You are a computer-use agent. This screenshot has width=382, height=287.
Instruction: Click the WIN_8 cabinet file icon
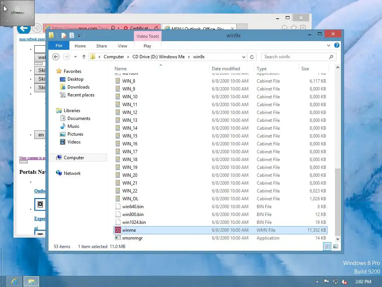point(118,81)
